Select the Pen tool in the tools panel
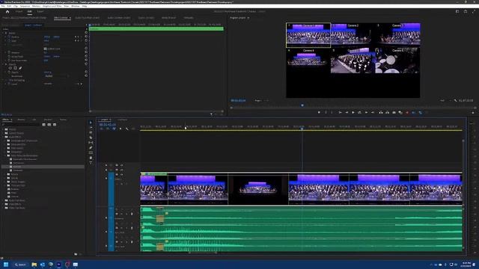479x269 pixels. coord(91,148)
